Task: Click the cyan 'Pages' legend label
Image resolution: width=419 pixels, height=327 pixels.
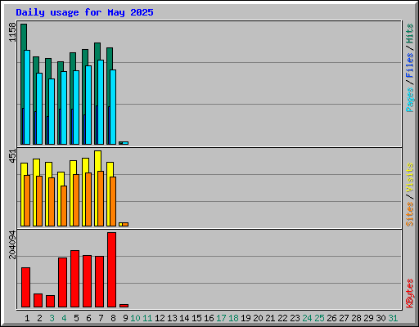Action: point(409,100)
